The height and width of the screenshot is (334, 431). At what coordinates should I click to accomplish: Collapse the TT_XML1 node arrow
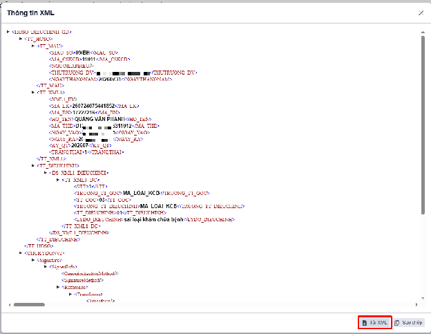[33, 92]
